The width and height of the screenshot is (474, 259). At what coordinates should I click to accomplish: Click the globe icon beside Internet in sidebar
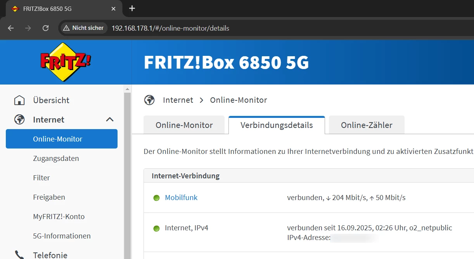(x=19, y=120)
